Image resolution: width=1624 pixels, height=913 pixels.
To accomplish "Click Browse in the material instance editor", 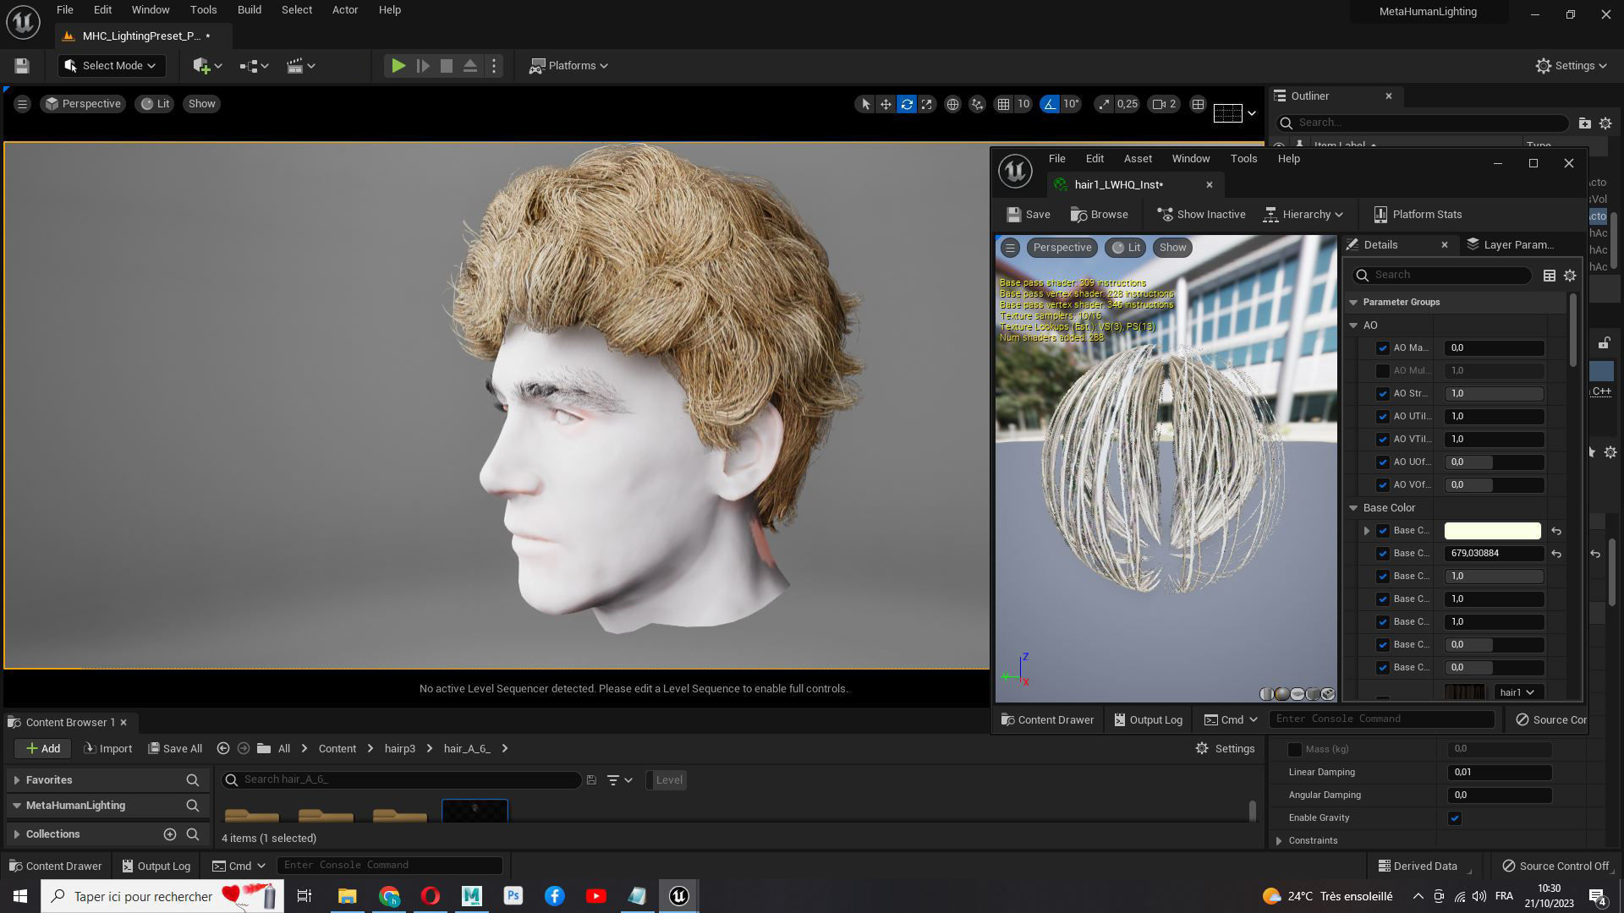I will click(x=1100, y=215).
